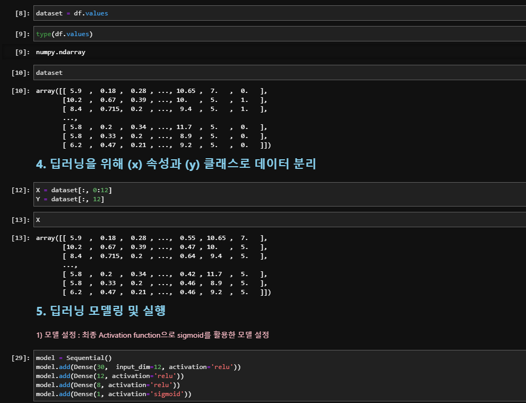Image resolution: width=526 pixels, height=403 pixels.
Task: Click X output row containing '0.47 , 10.'
Action: [x=165, y=247]
